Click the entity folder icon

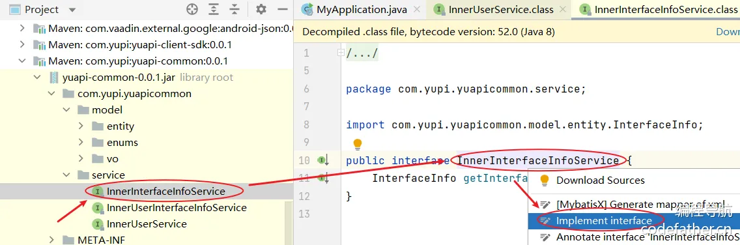(98, 126)
